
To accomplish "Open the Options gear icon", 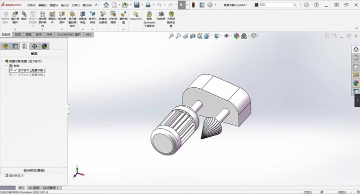I will point(210,5).
